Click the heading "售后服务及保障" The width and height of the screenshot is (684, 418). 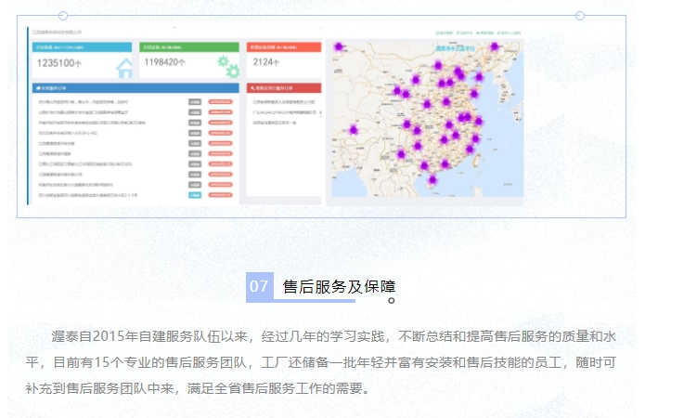click(339, 287)
